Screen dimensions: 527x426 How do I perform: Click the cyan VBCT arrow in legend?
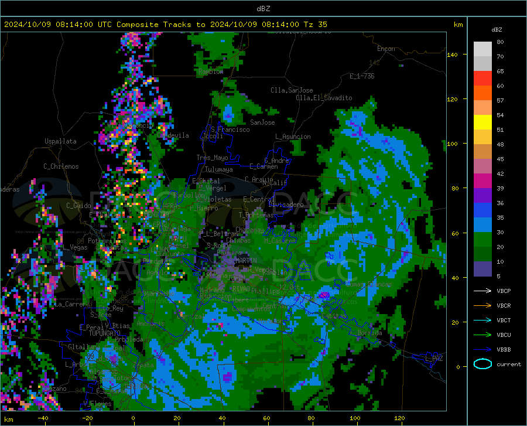[482, 320]
